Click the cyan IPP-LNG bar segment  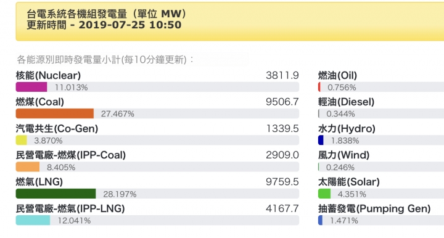pos(33,220)
